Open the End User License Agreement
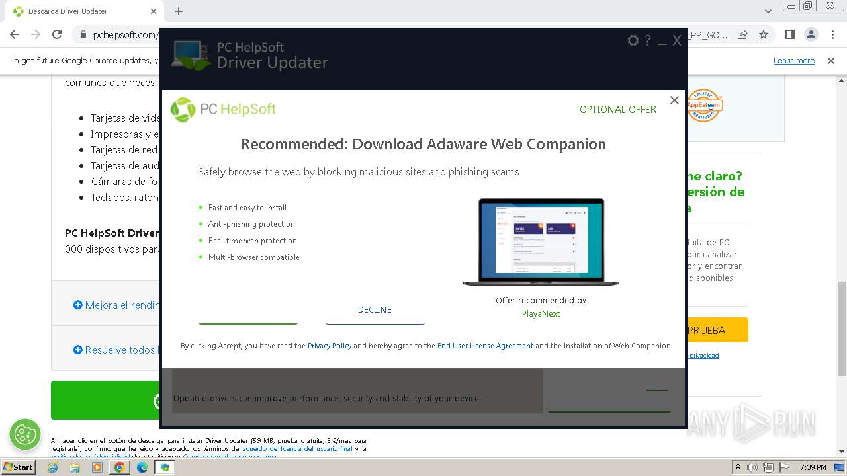 (485, 346)
